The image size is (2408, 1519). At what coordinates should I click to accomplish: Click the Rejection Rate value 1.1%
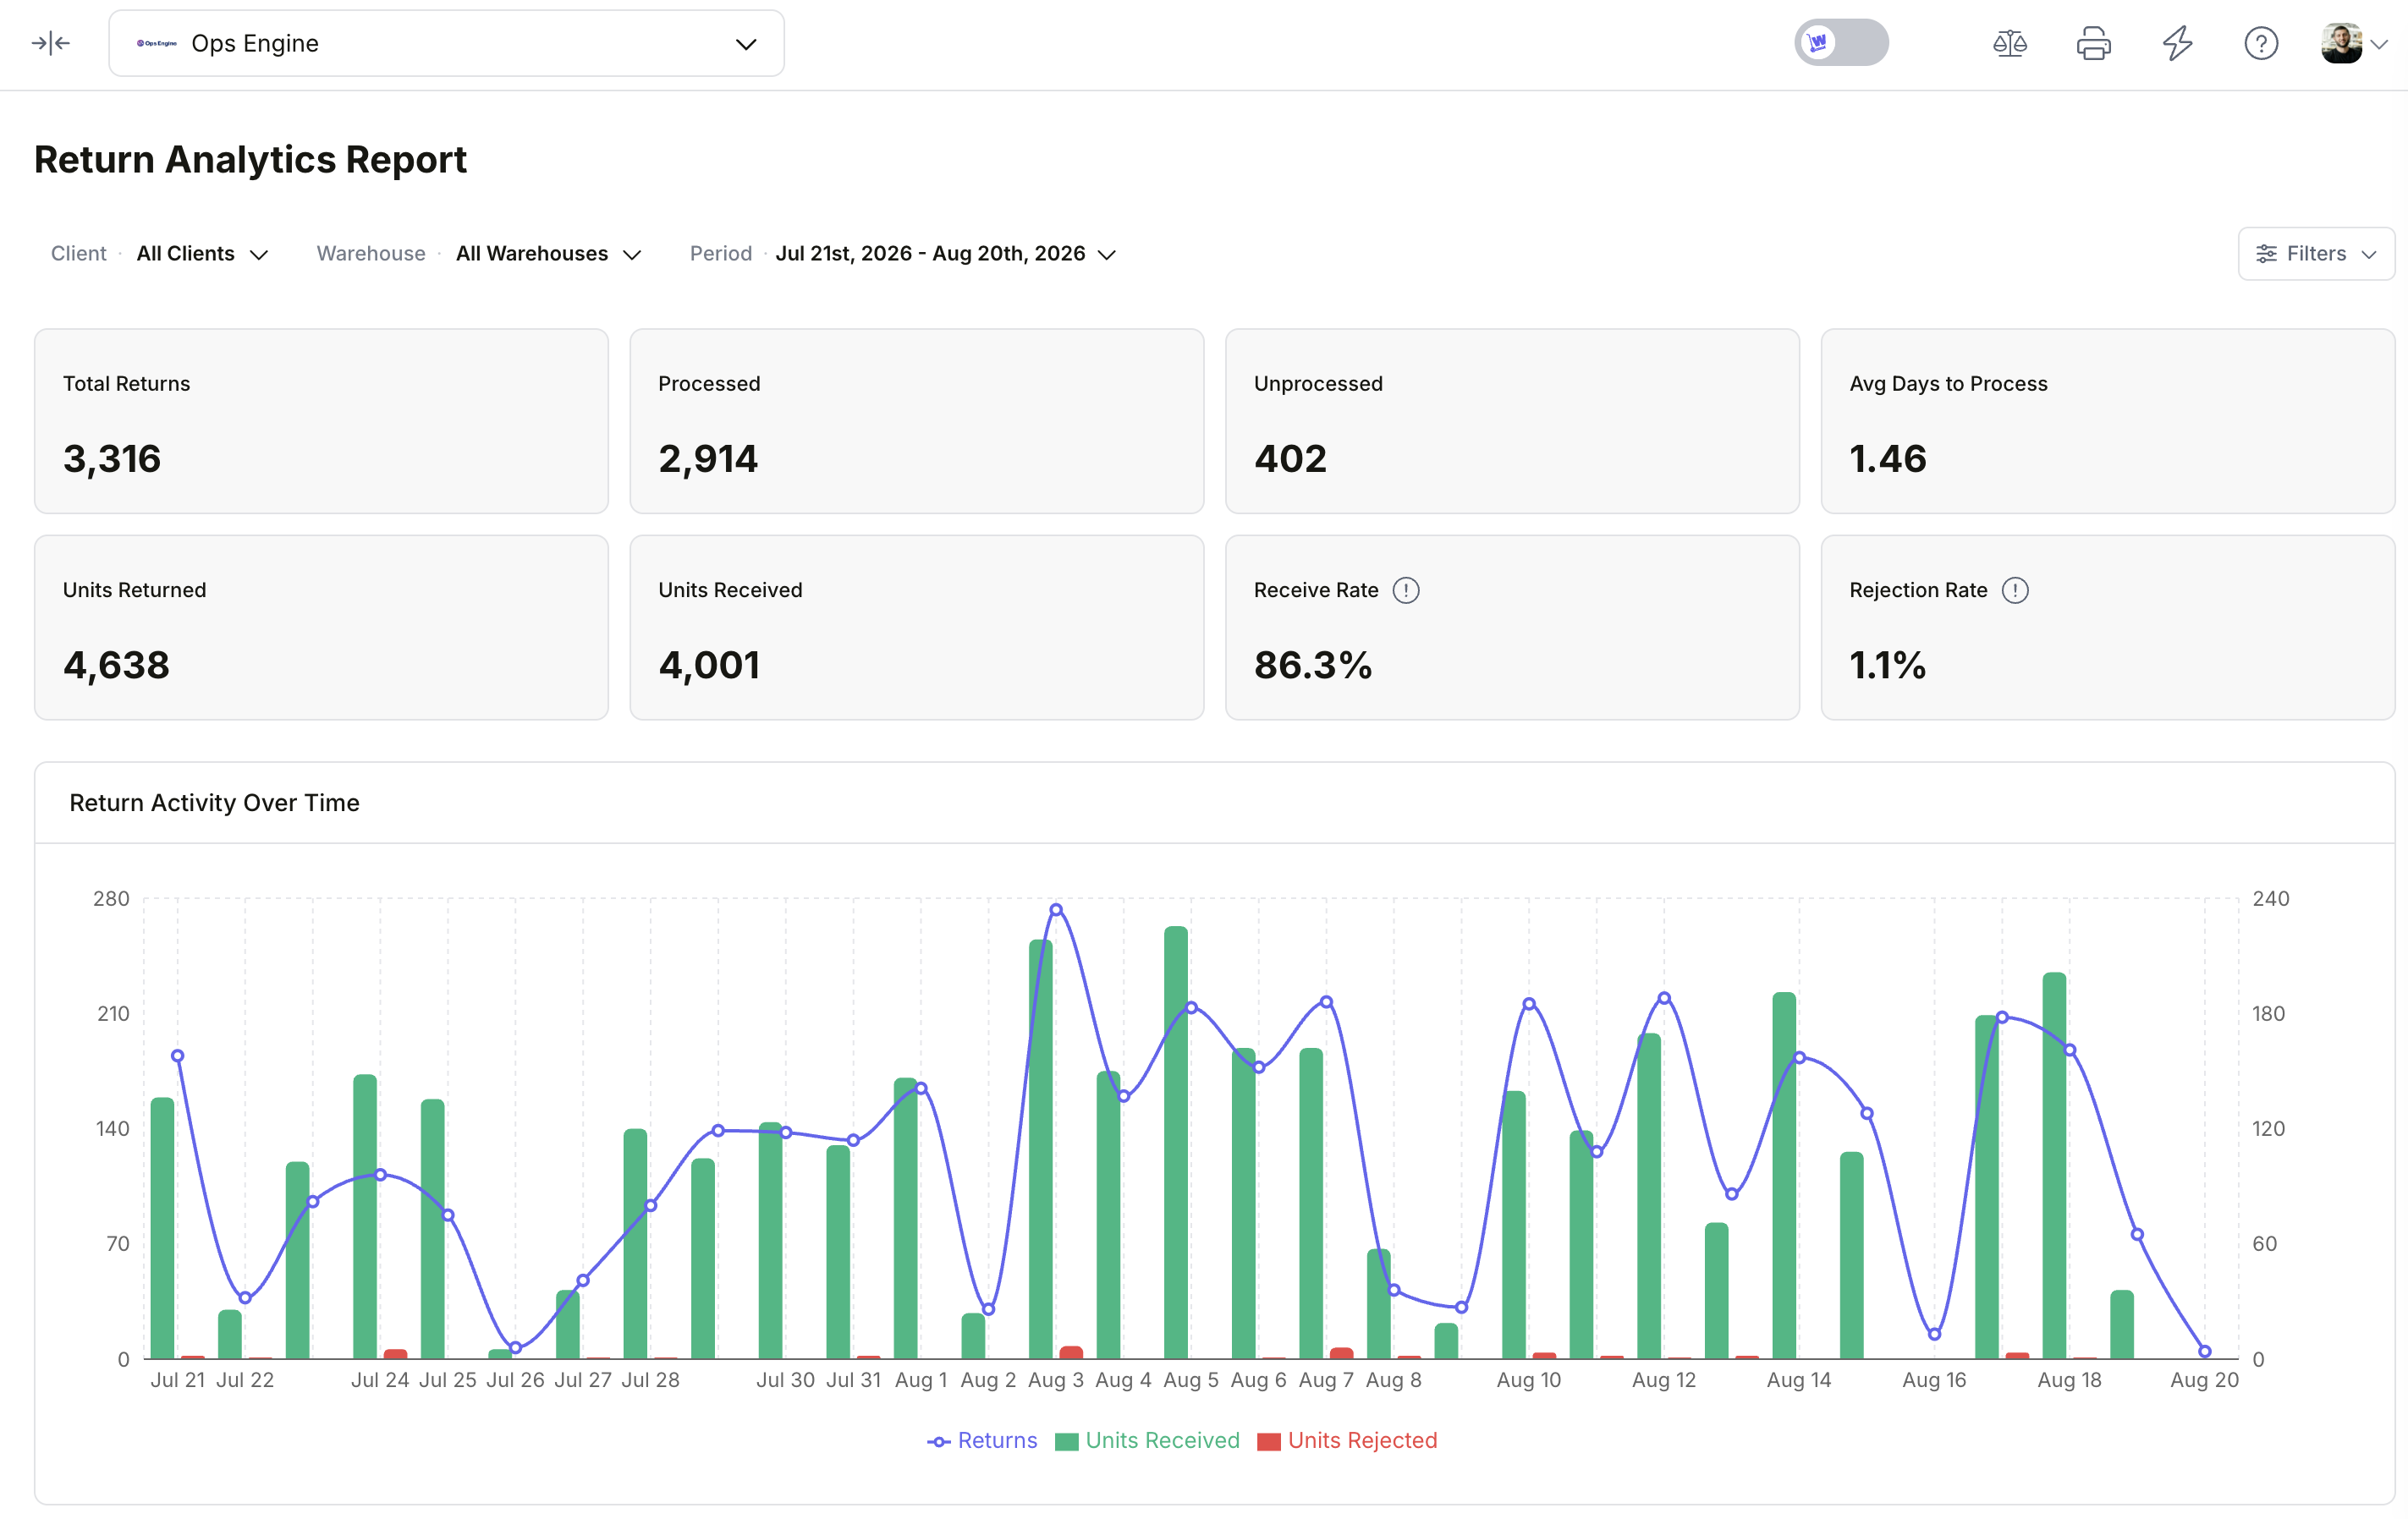1887,666
